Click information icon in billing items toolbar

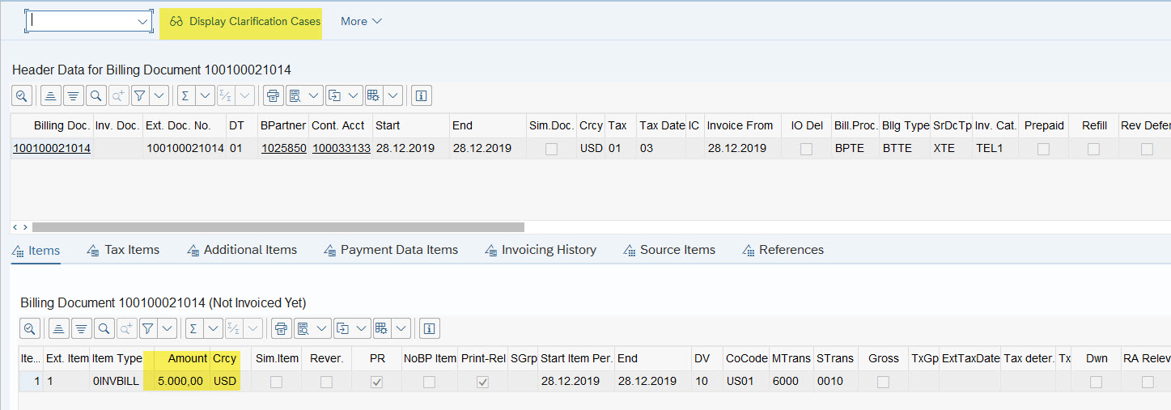(x=429, y=328)
